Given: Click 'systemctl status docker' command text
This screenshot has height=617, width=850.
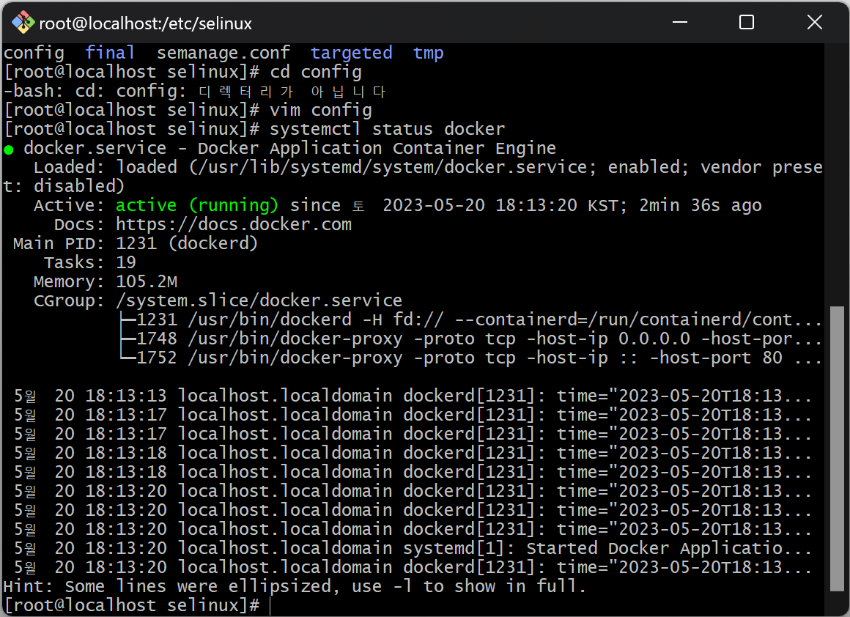Looking at the screenshot, I should [388, 129].
